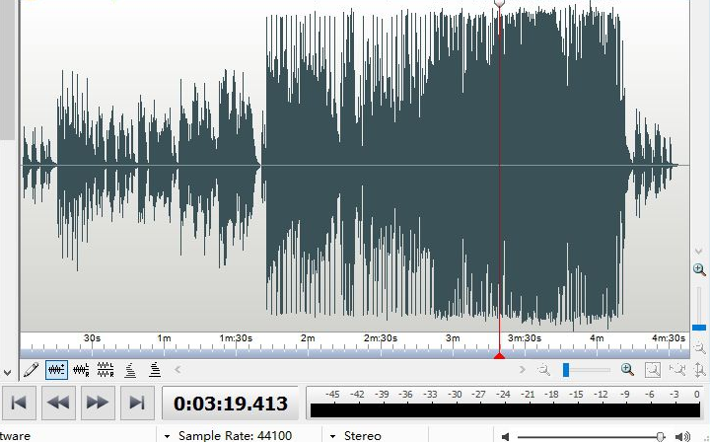Click the 4m mark on timeline ruler
Screen dimensions: 710x443
pos(597,337)
